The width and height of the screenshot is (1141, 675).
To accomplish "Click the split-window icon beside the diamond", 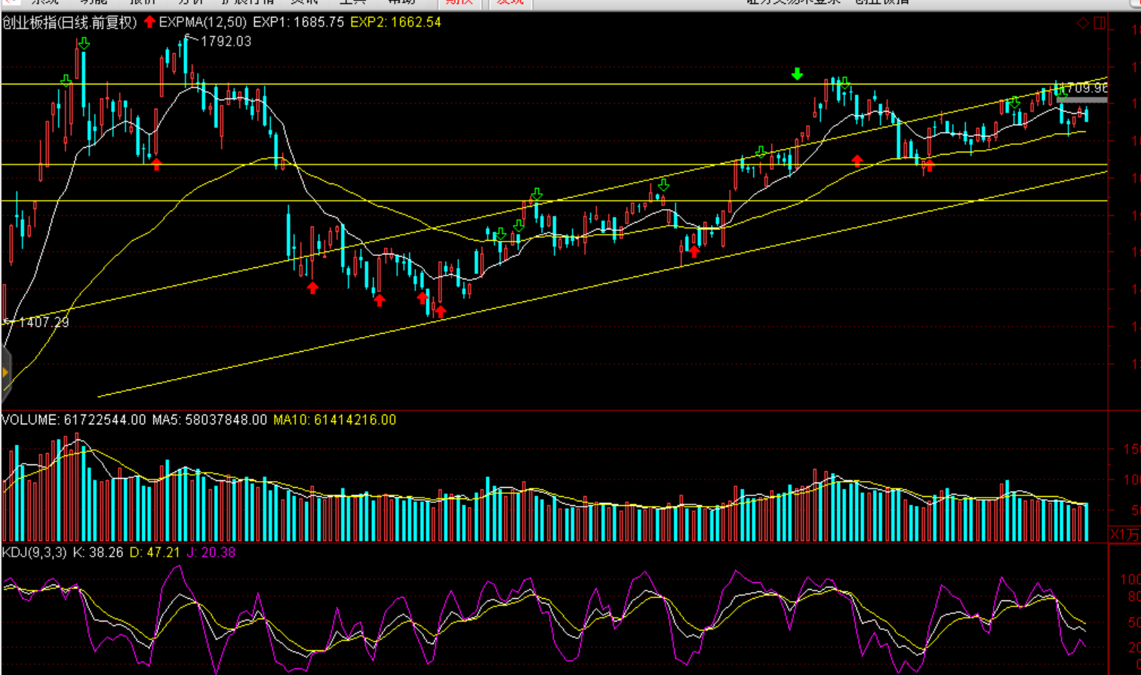I will coord(1099,23).
